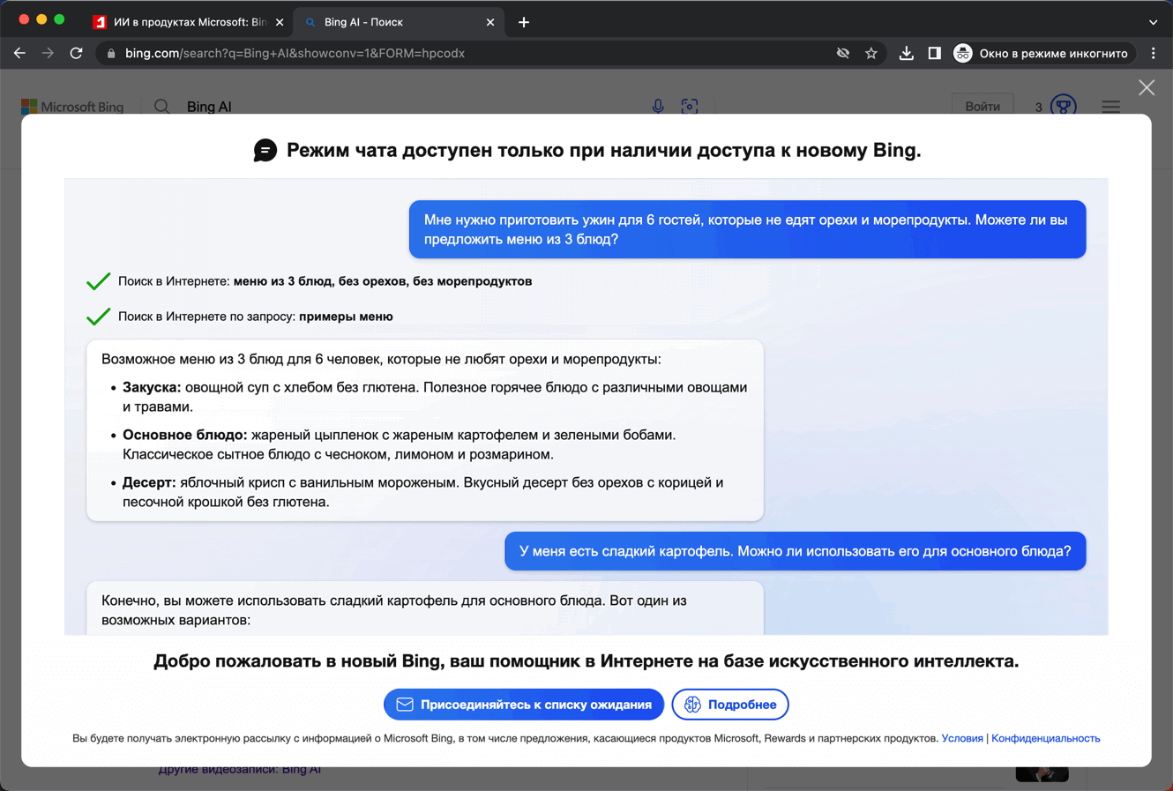Click the chat bubble icon in the heading
The width and height of the screenshot is (1173, 791).
265,151
